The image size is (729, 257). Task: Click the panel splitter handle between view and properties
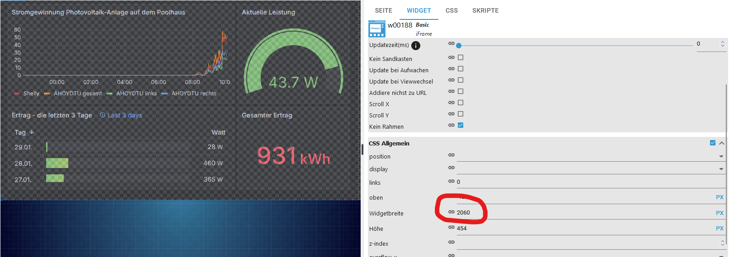click(362, 150)
